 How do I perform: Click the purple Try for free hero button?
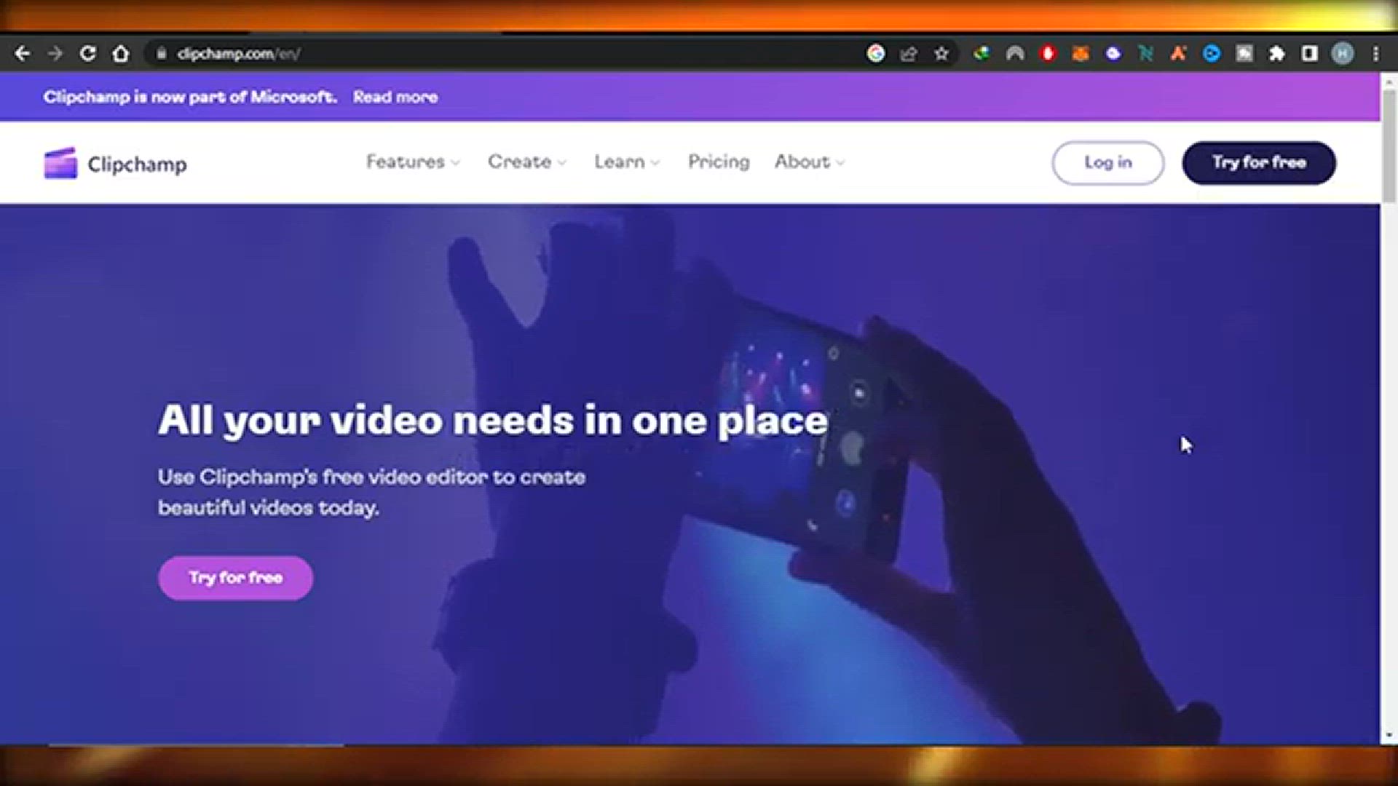click(x=235, y=578)
